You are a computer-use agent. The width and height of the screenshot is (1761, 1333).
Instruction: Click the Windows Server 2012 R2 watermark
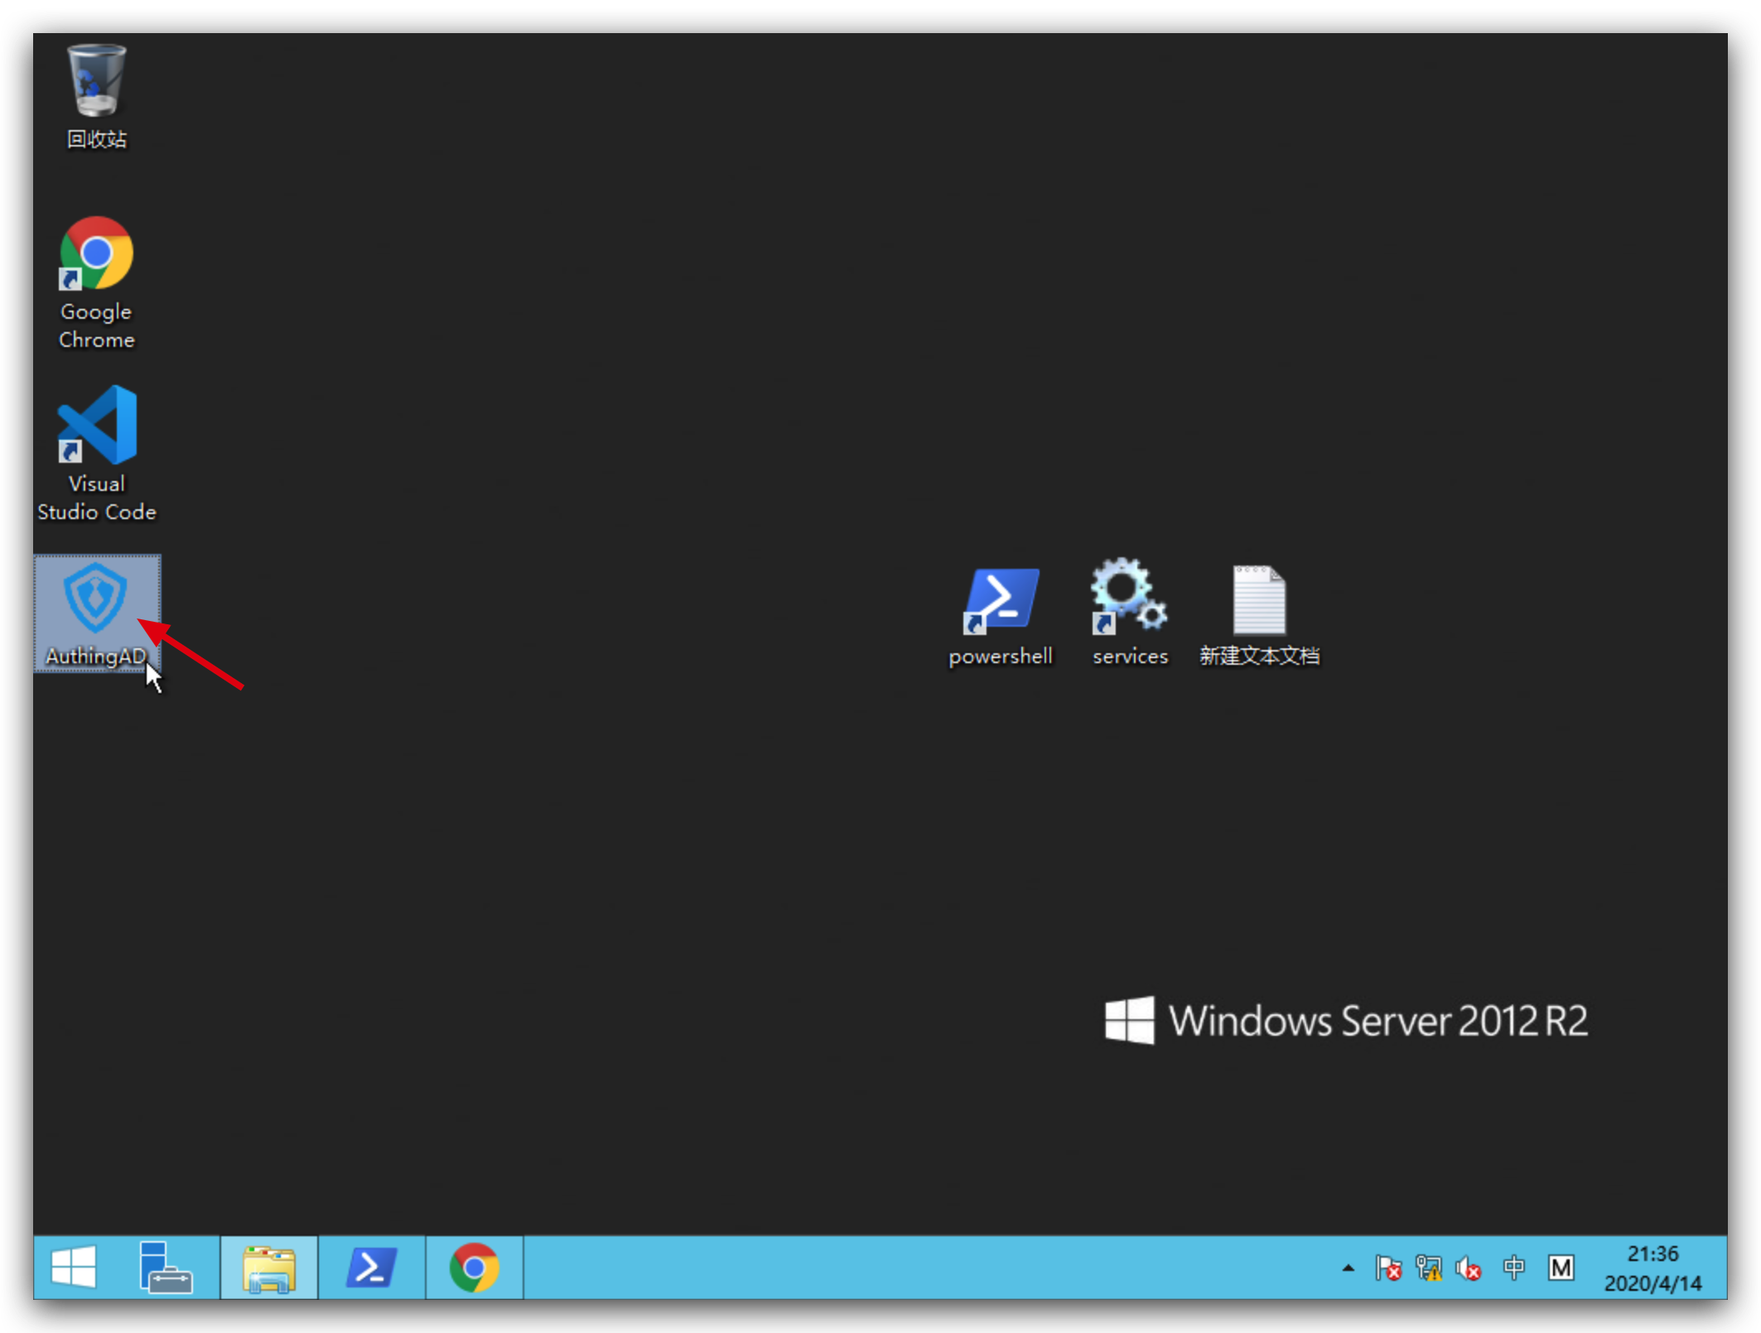(1346, 1020)
